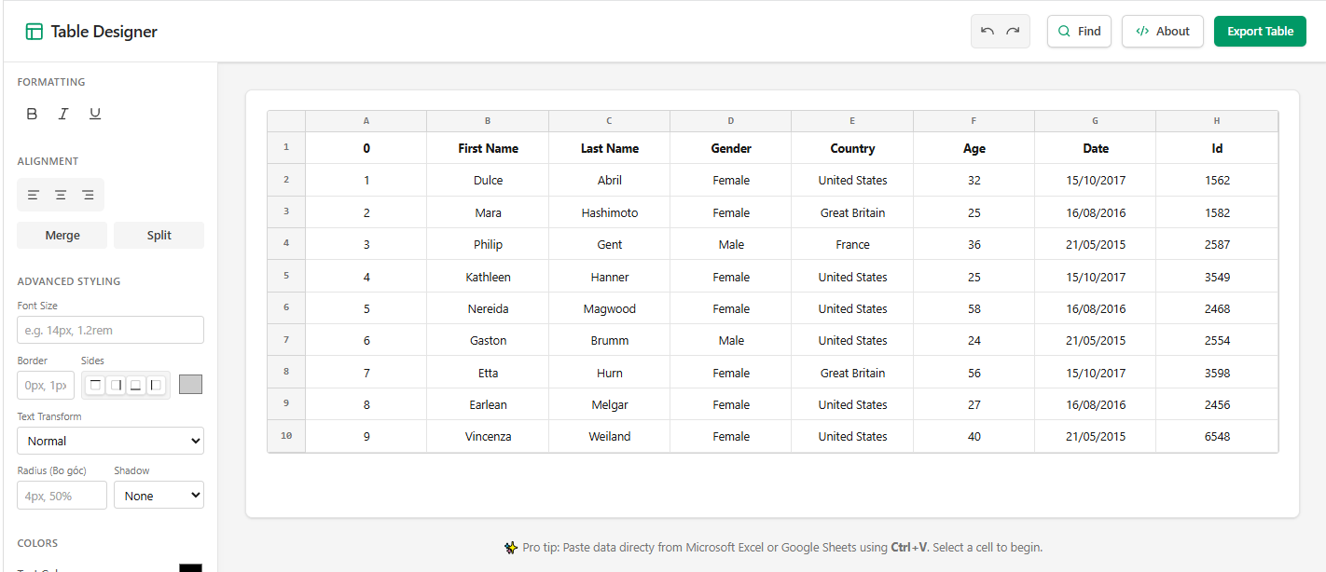Select the cell containing Id "2456"
1326x572 pixels.
1217,404
